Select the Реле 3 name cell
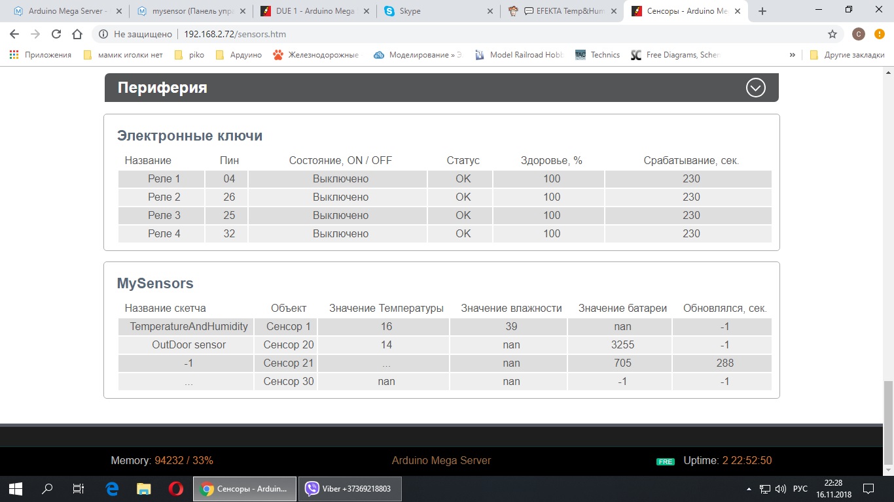Image resolution: width=894 pixels, height=502 pixels. [x=161, y=216]
